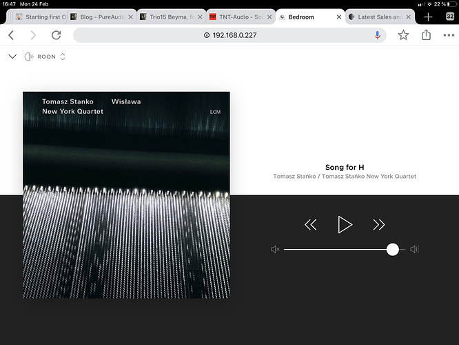
Task: Click the Roon logo icon
Action: click(29, 57)
